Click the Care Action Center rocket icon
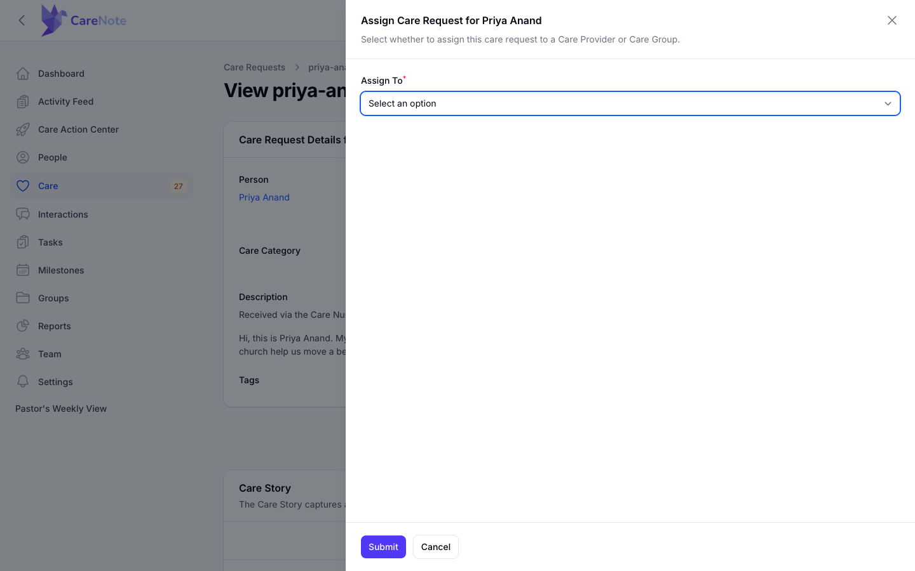This screenshot has height=571, width=915. point(23,129)
